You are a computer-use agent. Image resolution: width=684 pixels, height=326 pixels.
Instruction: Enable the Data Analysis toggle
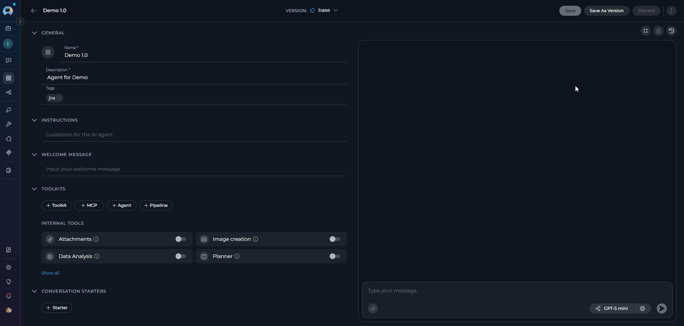pyautogui.click(x=181, y=256)
